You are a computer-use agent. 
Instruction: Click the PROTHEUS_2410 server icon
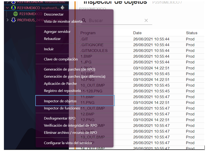click(14, 20)
